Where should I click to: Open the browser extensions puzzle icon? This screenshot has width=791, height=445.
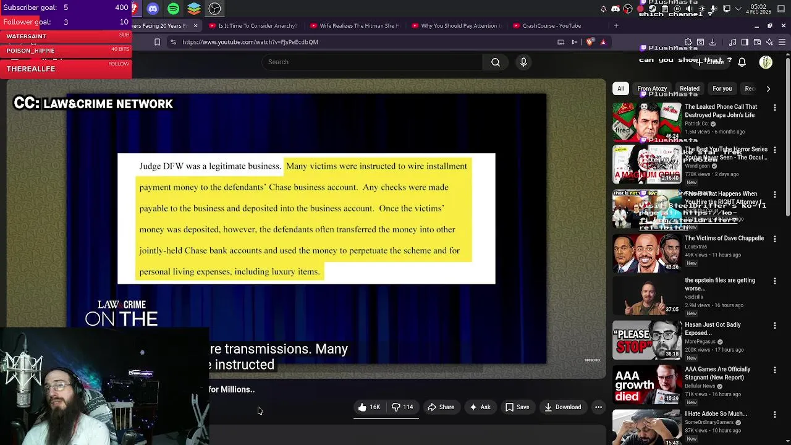(x=688, y=42)
